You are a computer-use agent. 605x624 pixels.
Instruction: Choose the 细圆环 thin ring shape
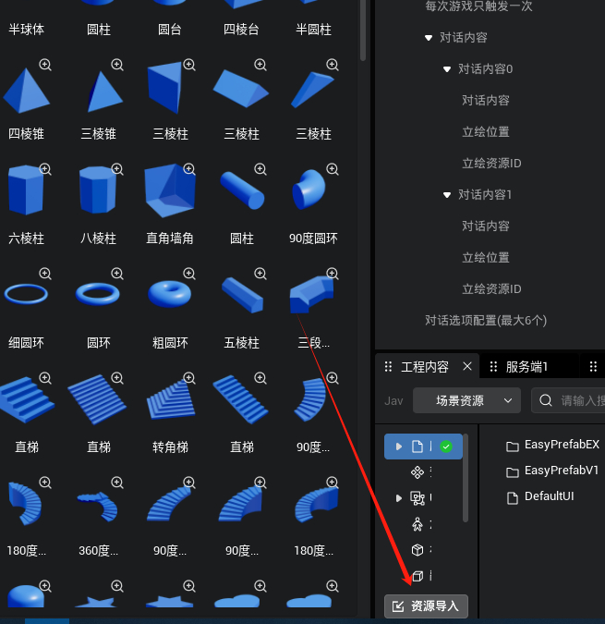click(26, 294)
